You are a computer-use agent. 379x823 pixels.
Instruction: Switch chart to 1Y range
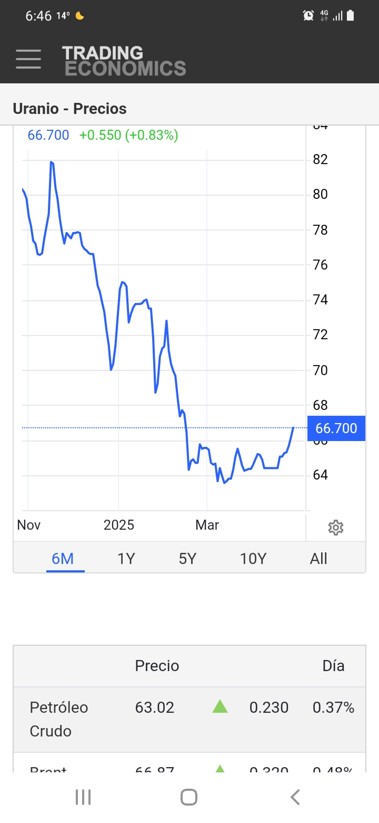click(x=126, y=558)
